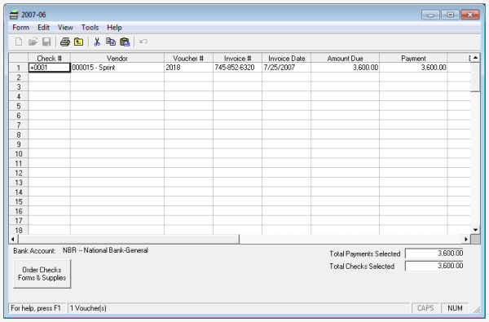Select the Check # cell containing +0001
Screen dimensions: 489x322
[49, 68]
